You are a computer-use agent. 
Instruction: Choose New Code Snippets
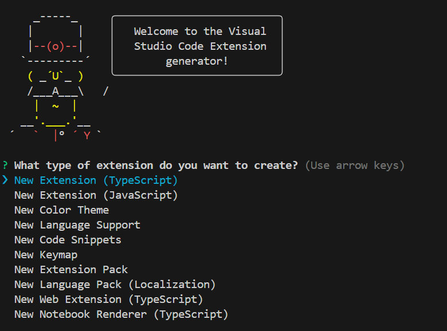coord(68,240)
